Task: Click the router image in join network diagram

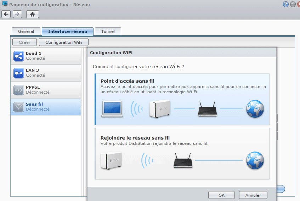Action: [x=183, y=160]
